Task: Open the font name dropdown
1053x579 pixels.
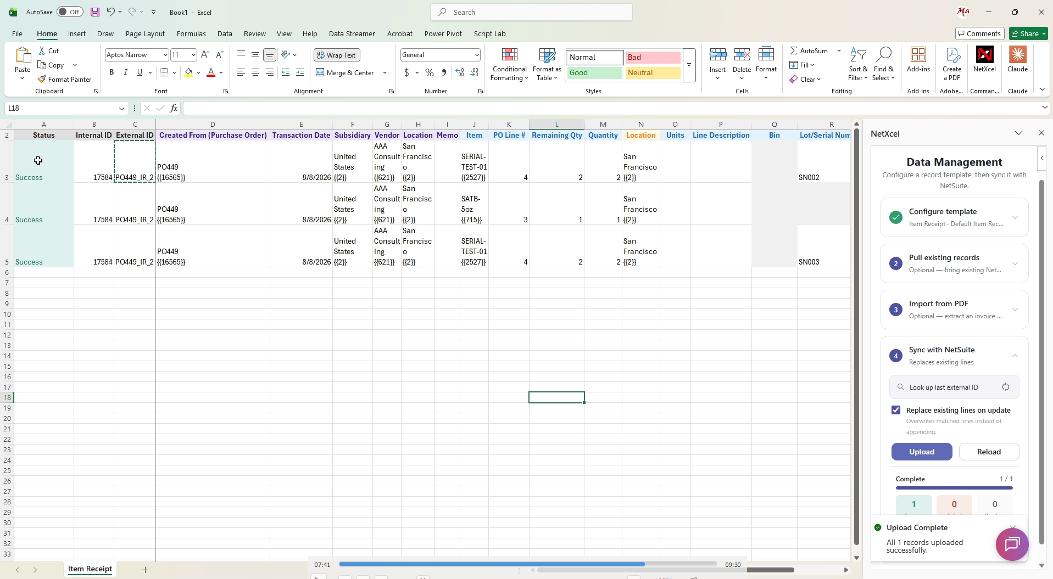Action: click(x=165, y=55)
